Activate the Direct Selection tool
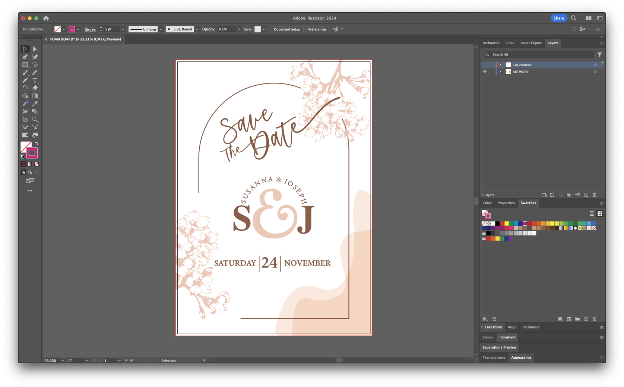 (35, 49)
